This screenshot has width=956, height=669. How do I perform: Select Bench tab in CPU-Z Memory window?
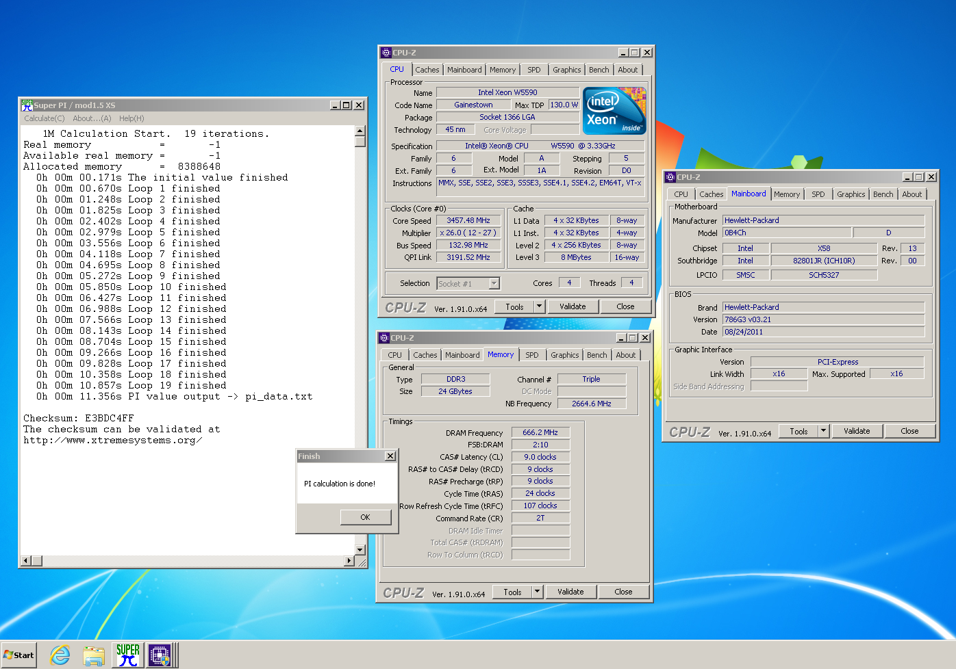[x=597, y=355]
